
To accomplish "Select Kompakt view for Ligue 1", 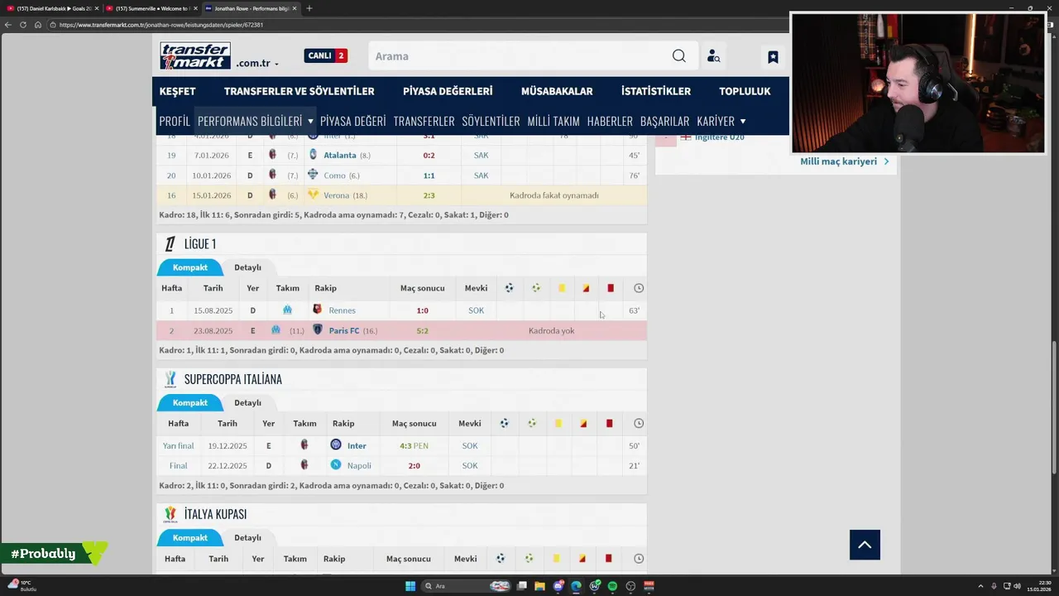I will 189,267.
